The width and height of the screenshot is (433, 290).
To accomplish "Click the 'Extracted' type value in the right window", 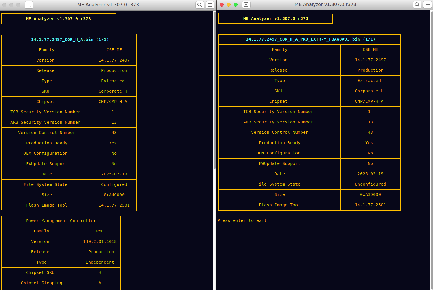I will (369, 81).
